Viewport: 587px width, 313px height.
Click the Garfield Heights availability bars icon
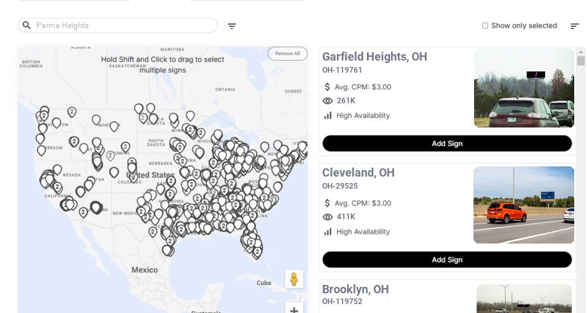click(x=328, y=115)
